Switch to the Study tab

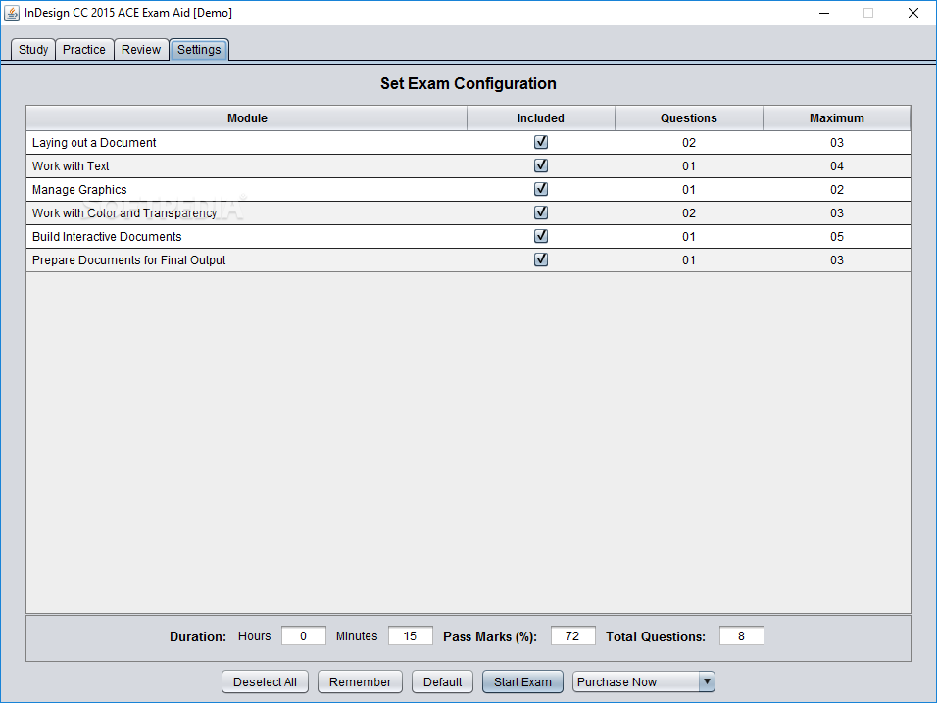click(33, 50)
